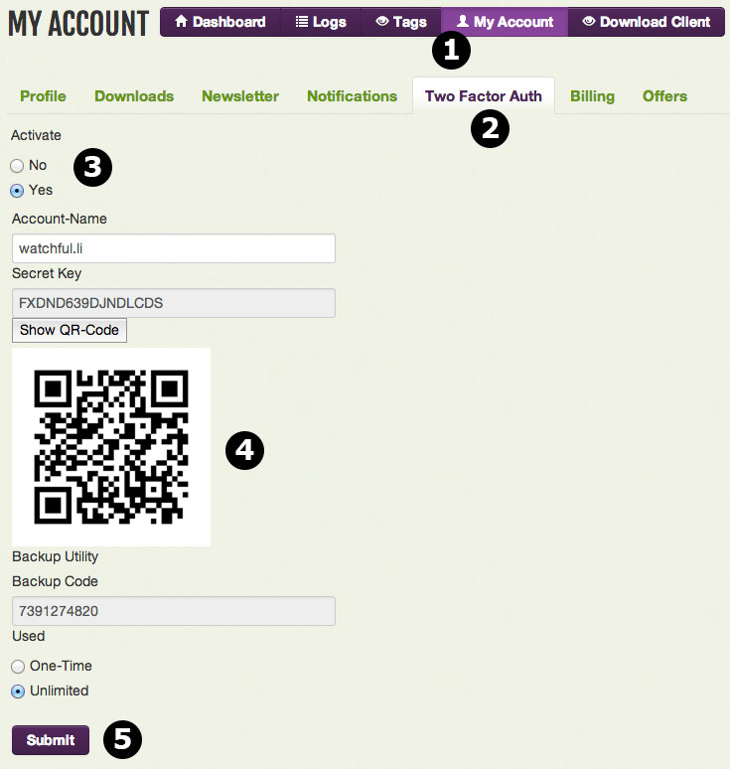The height and width of the screenshot is (769, 730).
Task: Switch to the Profile tab
Action: coord(43,96)
